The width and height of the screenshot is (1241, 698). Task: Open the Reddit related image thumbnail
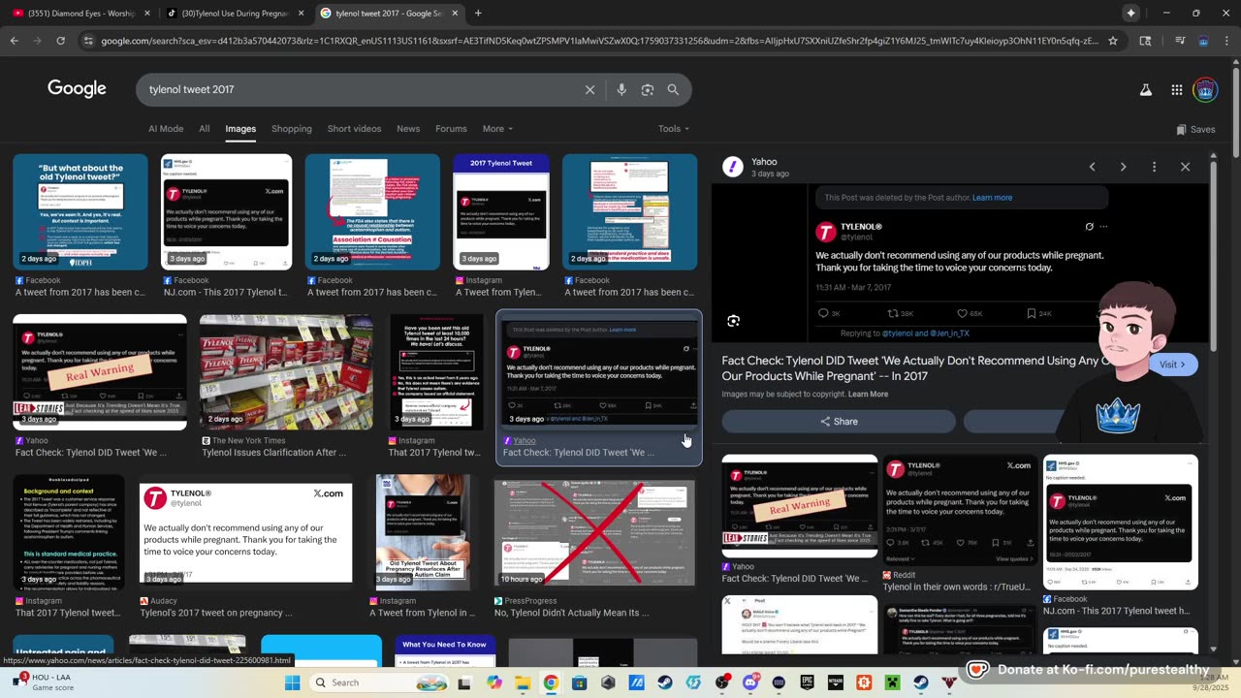(961, 508)
